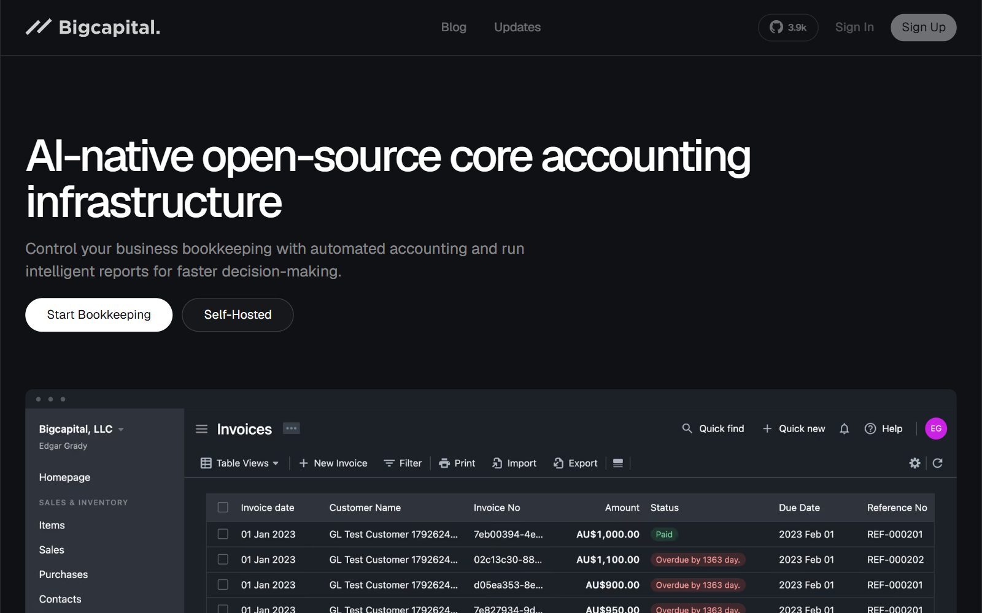
Task: Click the Start Bookkeeping button
Action: (99, 315)
